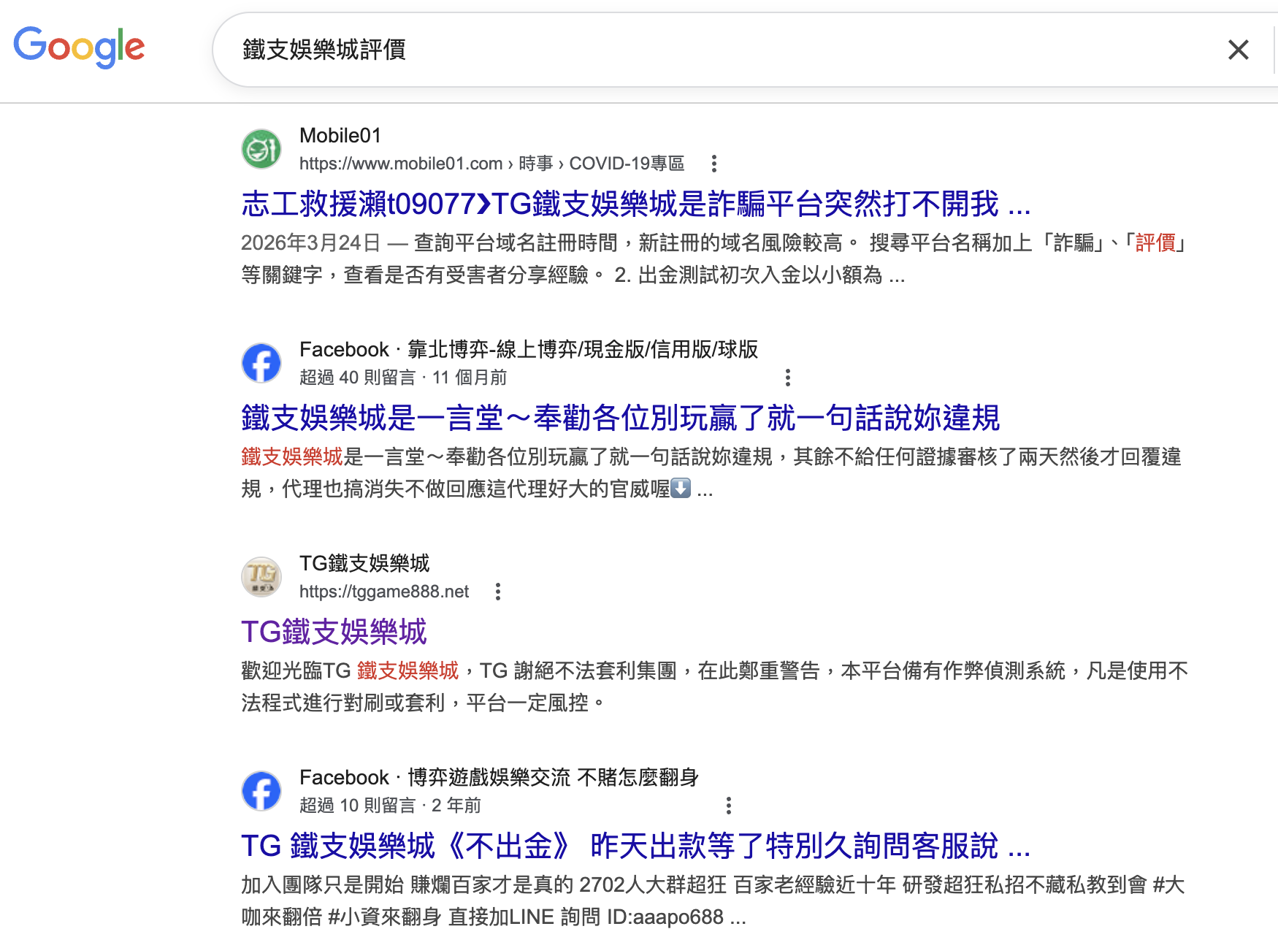
Task: Open the Mobile01 result titled 志工救援瀨t09077
Action: 635,204
